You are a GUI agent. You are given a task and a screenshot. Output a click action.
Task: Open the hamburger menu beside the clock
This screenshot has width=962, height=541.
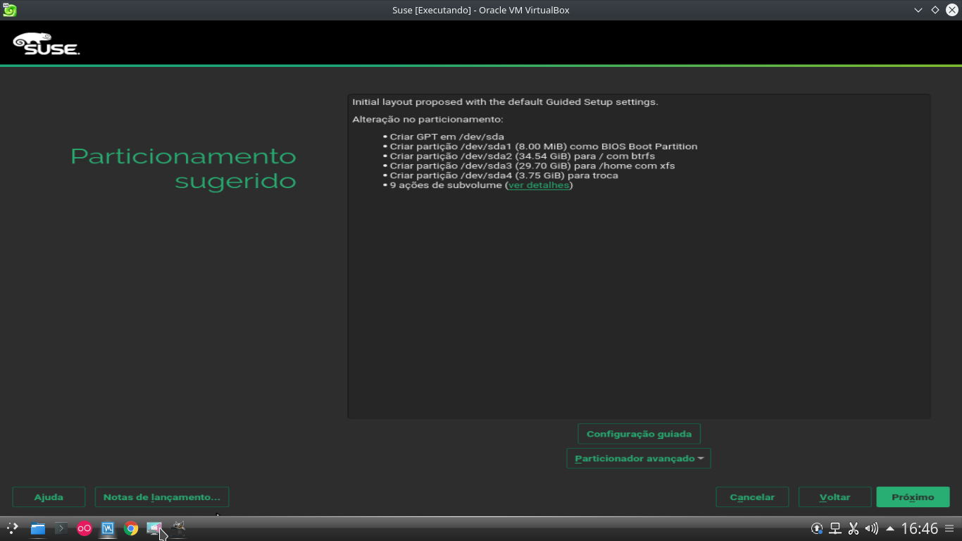pos(949,528)
